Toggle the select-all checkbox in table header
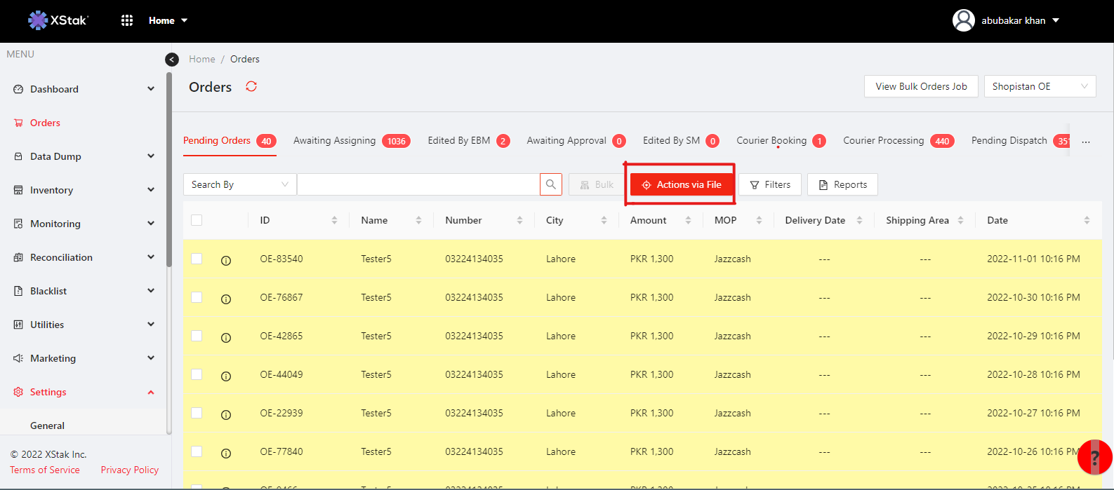 click(x=197, y=220)
